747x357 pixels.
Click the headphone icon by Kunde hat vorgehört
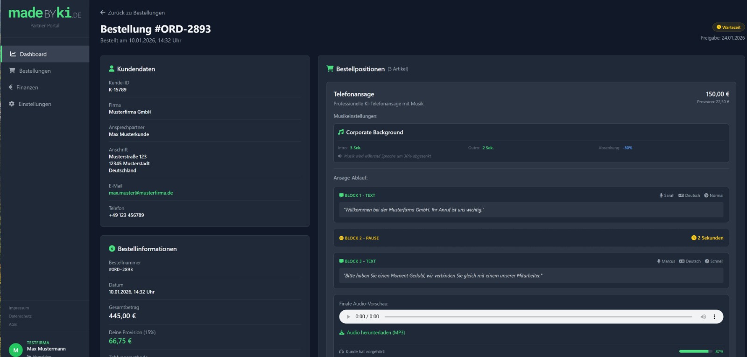point(341,352)
